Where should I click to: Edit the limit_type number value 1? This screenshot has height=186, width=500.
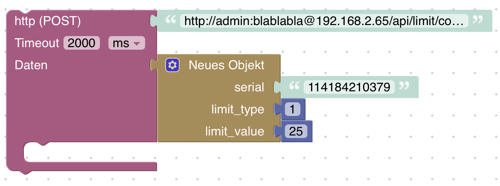292,110
